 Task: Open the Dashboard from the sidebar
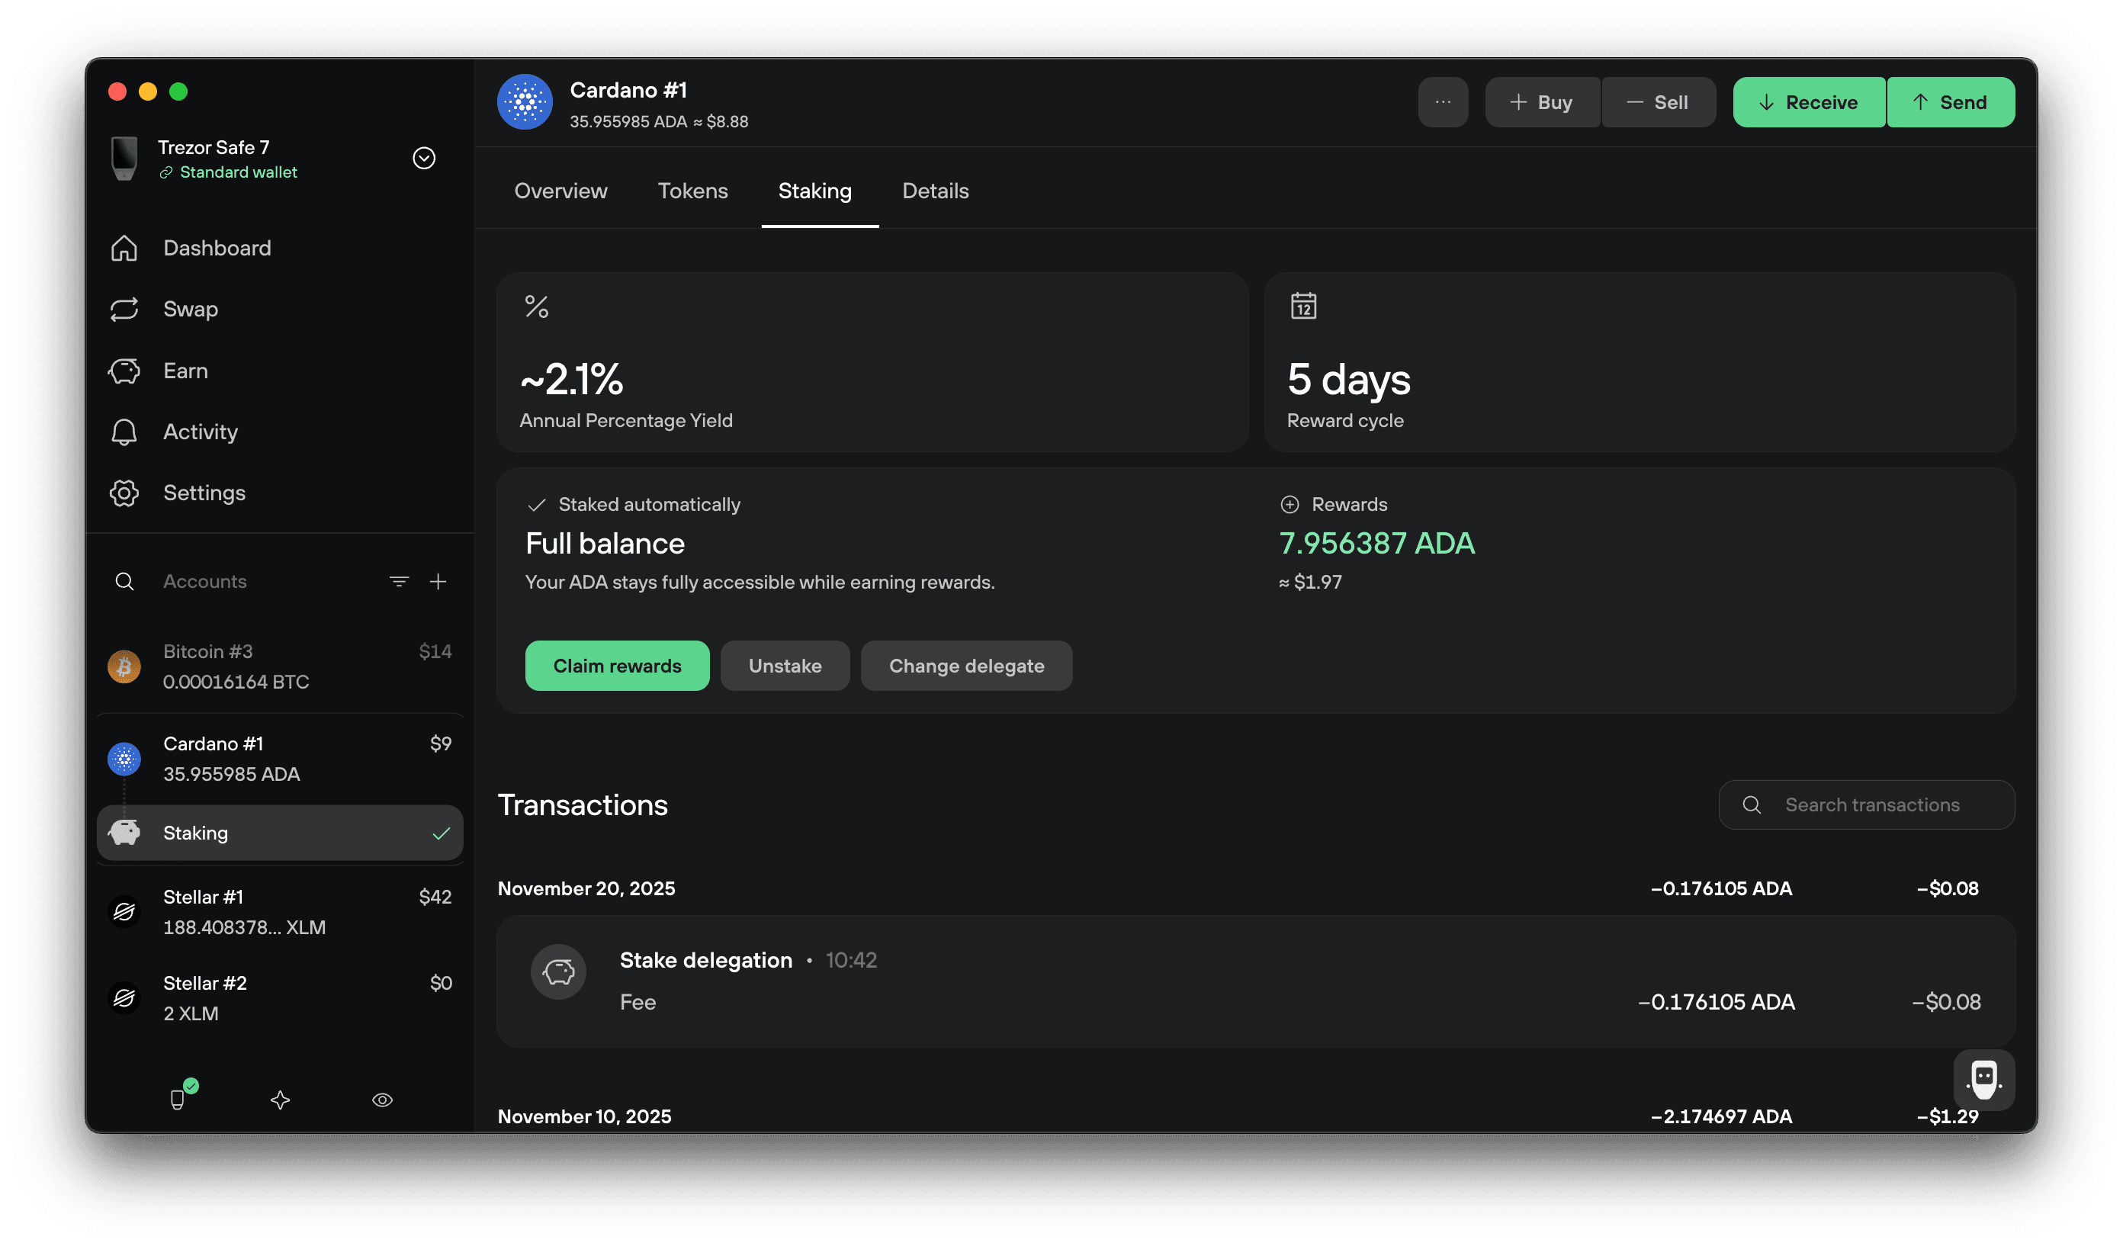tap(191, 248)
